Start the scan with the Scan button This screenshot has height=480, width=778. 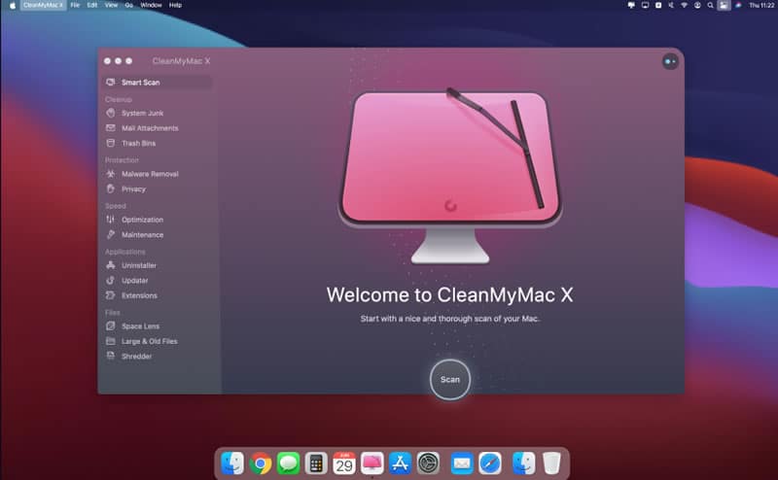pos(450,379)
